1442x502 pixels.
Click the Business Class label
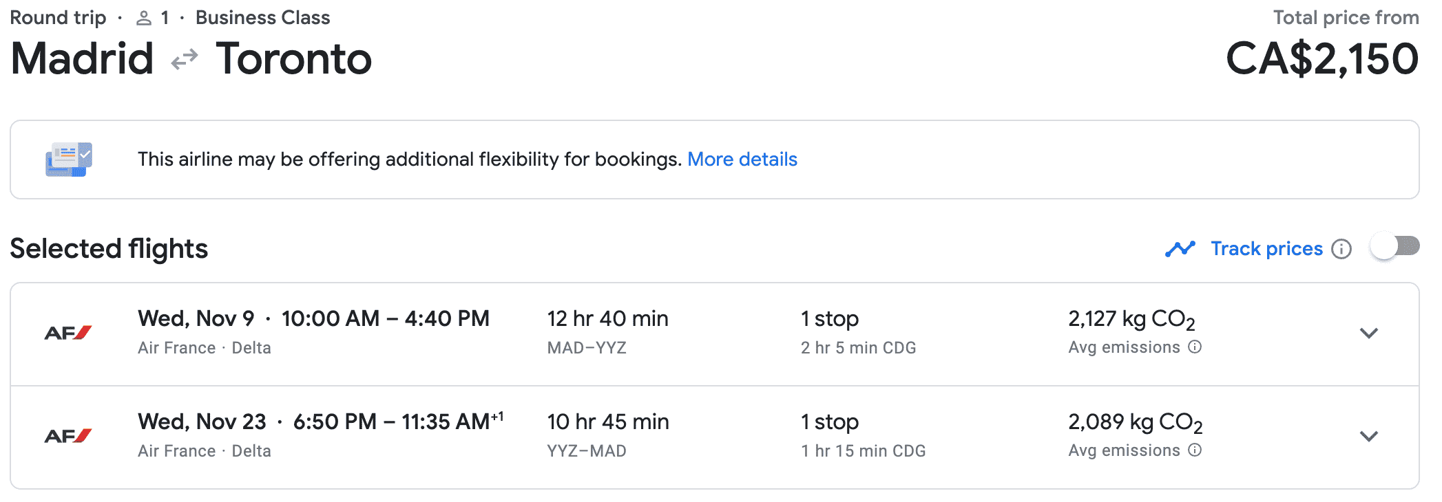[262, 18]
